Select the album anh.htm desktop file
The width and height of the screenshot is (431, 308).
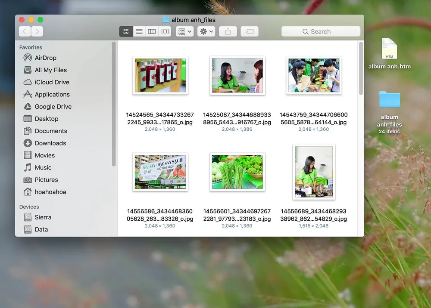click(389, 54)
